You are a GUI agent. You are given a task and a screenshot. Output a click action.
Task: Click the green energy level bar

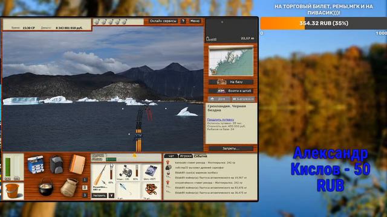tap(8, 168)
